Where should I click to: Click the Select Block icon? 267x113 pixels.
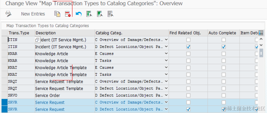pyautogui.click(x=100, y=14)
